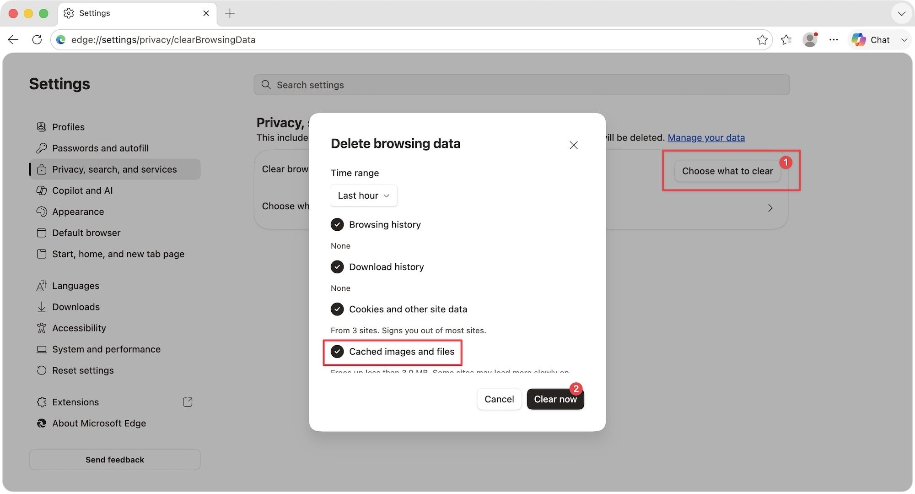Click the Reset settings circular icon
This screenshot has height=494, width=915.
pyautogui.click(x=42, y=370)
